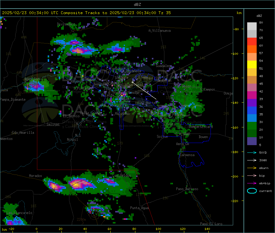Click the G_Campos map label

[x=207, y=89]
